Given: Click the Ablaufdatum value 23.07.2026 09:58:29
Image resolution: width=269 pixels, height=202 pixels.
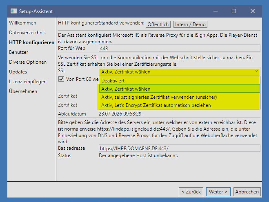Looking at the screenshot, I should [x=120, y=114].
